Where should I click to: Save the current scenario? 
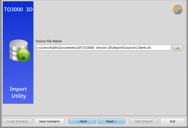click(50, 121)
